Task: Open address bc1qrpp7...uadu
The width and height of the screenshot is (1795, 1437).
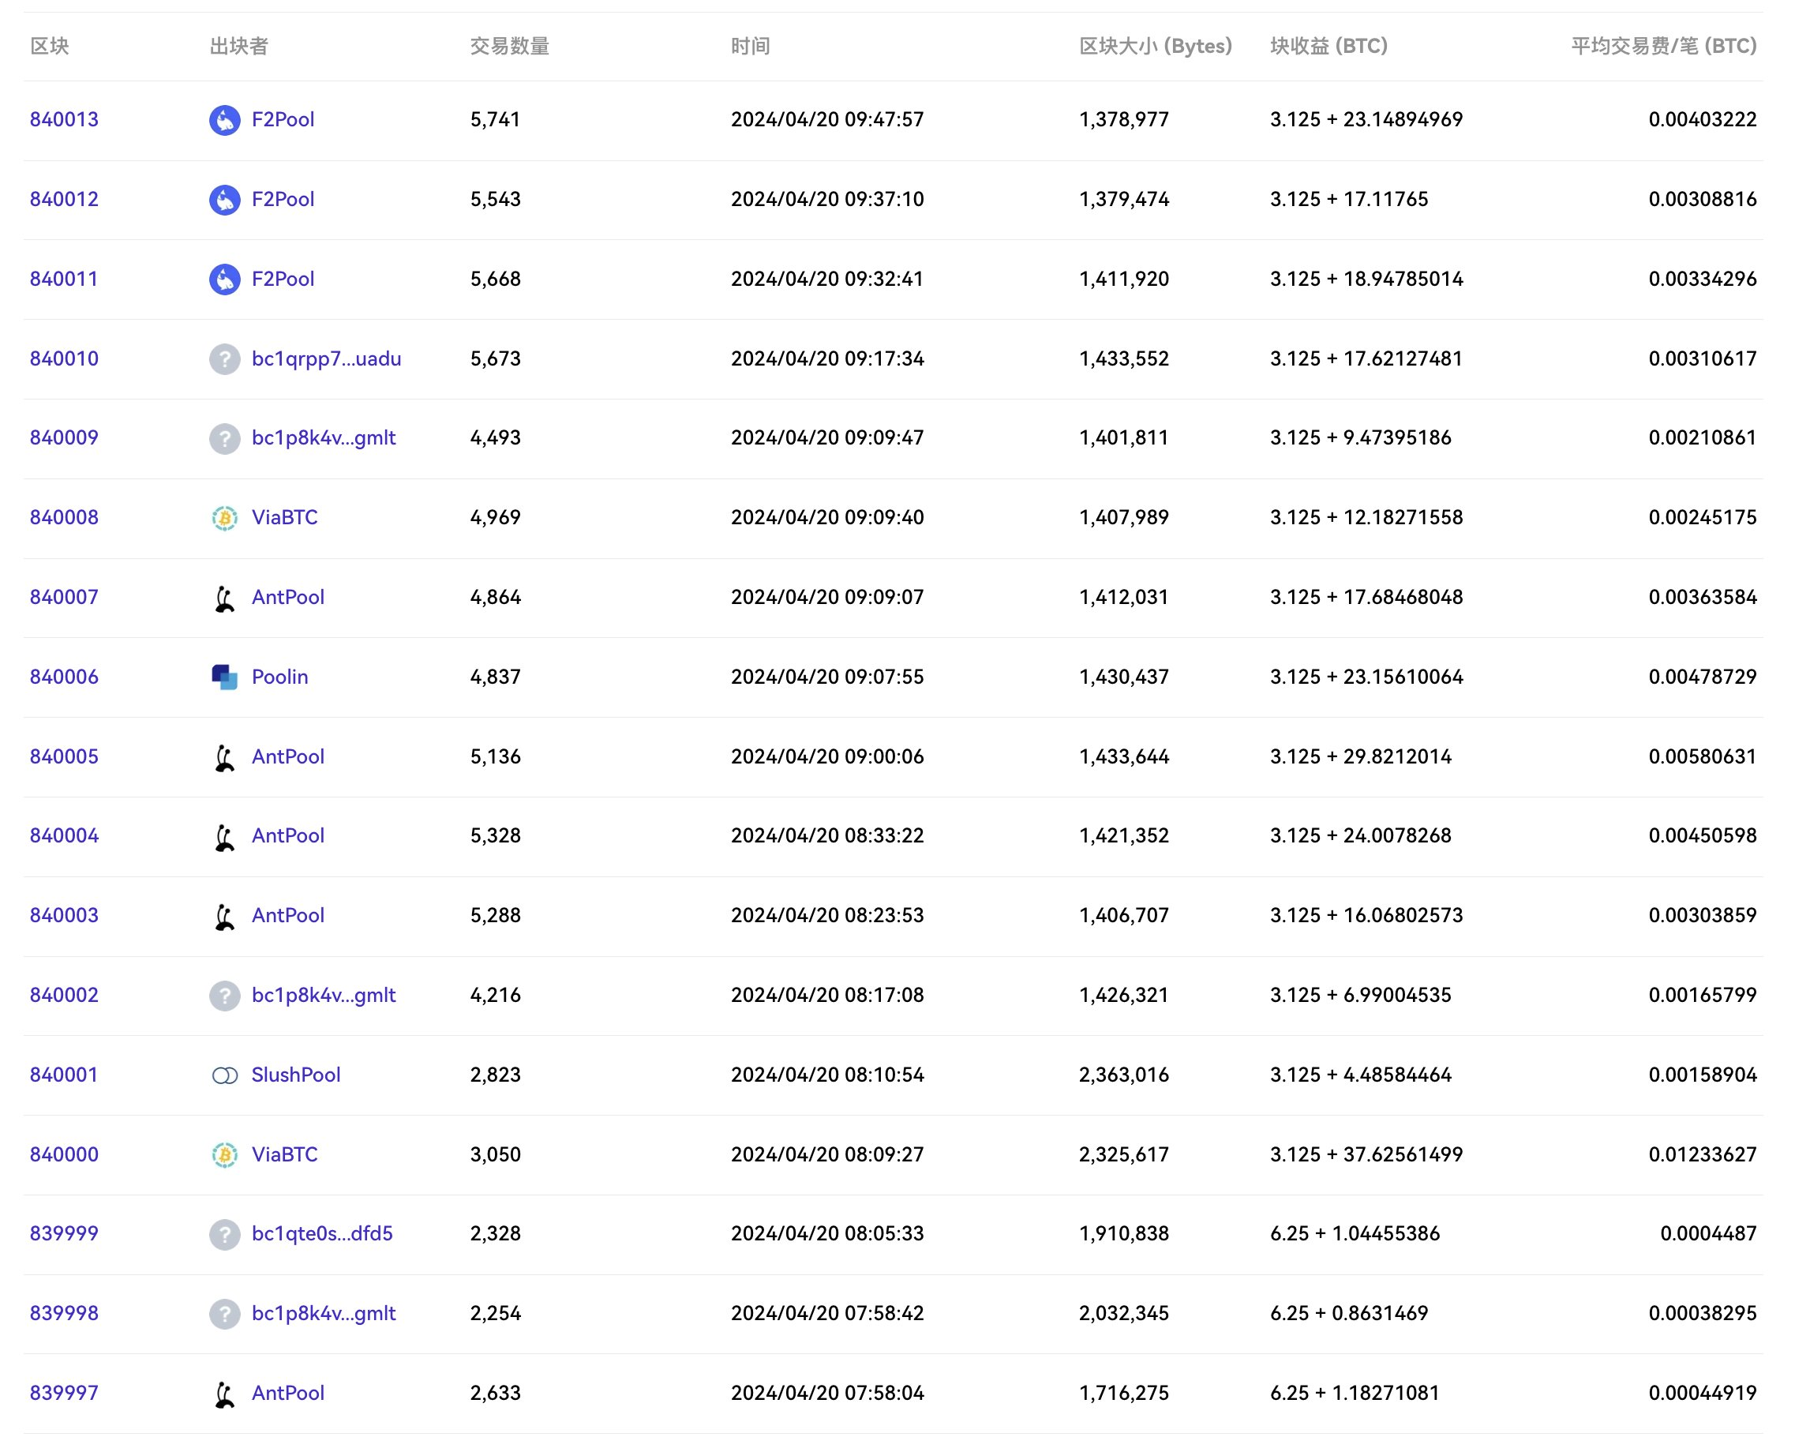Action: point(326,358)
